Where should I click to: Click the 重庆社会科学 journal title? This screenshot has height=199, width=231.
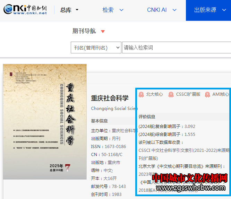click(x=110, y=98)
